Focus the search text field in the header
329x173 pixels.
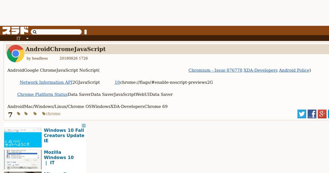pyautogui.click(x=56, y=32)
